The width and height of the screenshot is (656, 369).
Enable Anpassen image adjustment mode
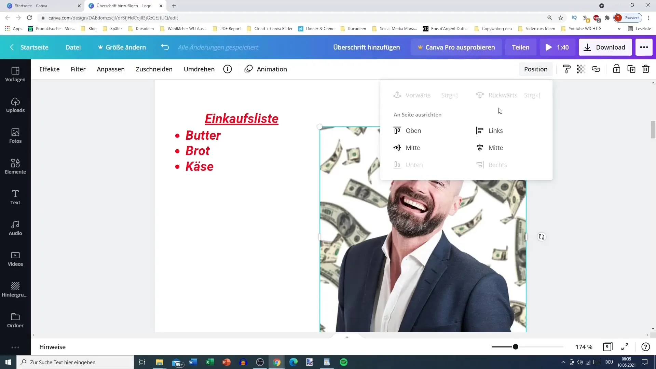pos(111,69)
